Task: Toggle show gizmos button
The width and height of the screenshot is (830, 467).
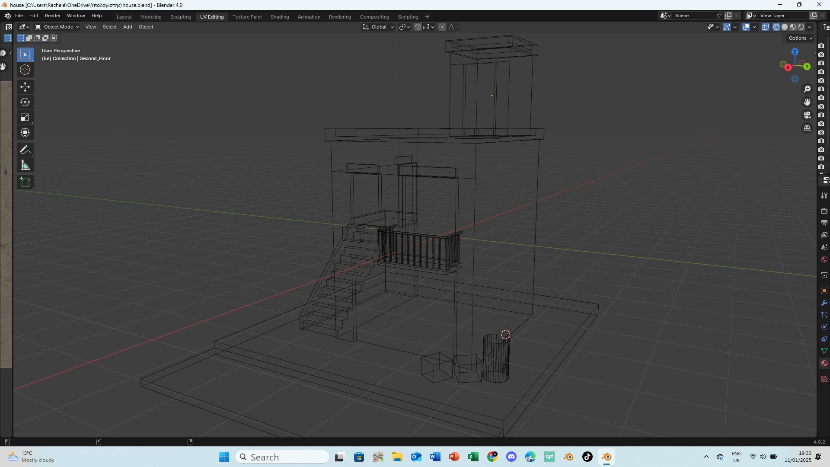Action: coord(727,27)
